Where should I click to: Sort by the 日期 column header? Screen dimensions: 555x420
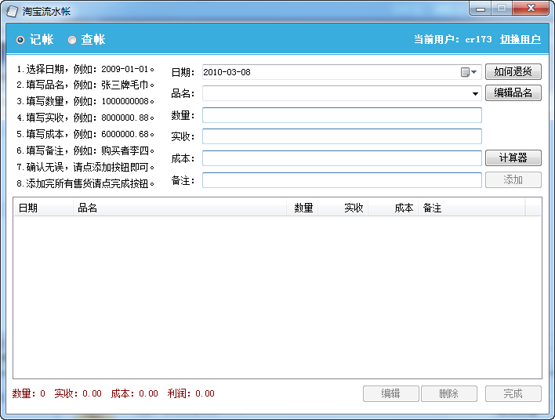(x=44, y=208)
